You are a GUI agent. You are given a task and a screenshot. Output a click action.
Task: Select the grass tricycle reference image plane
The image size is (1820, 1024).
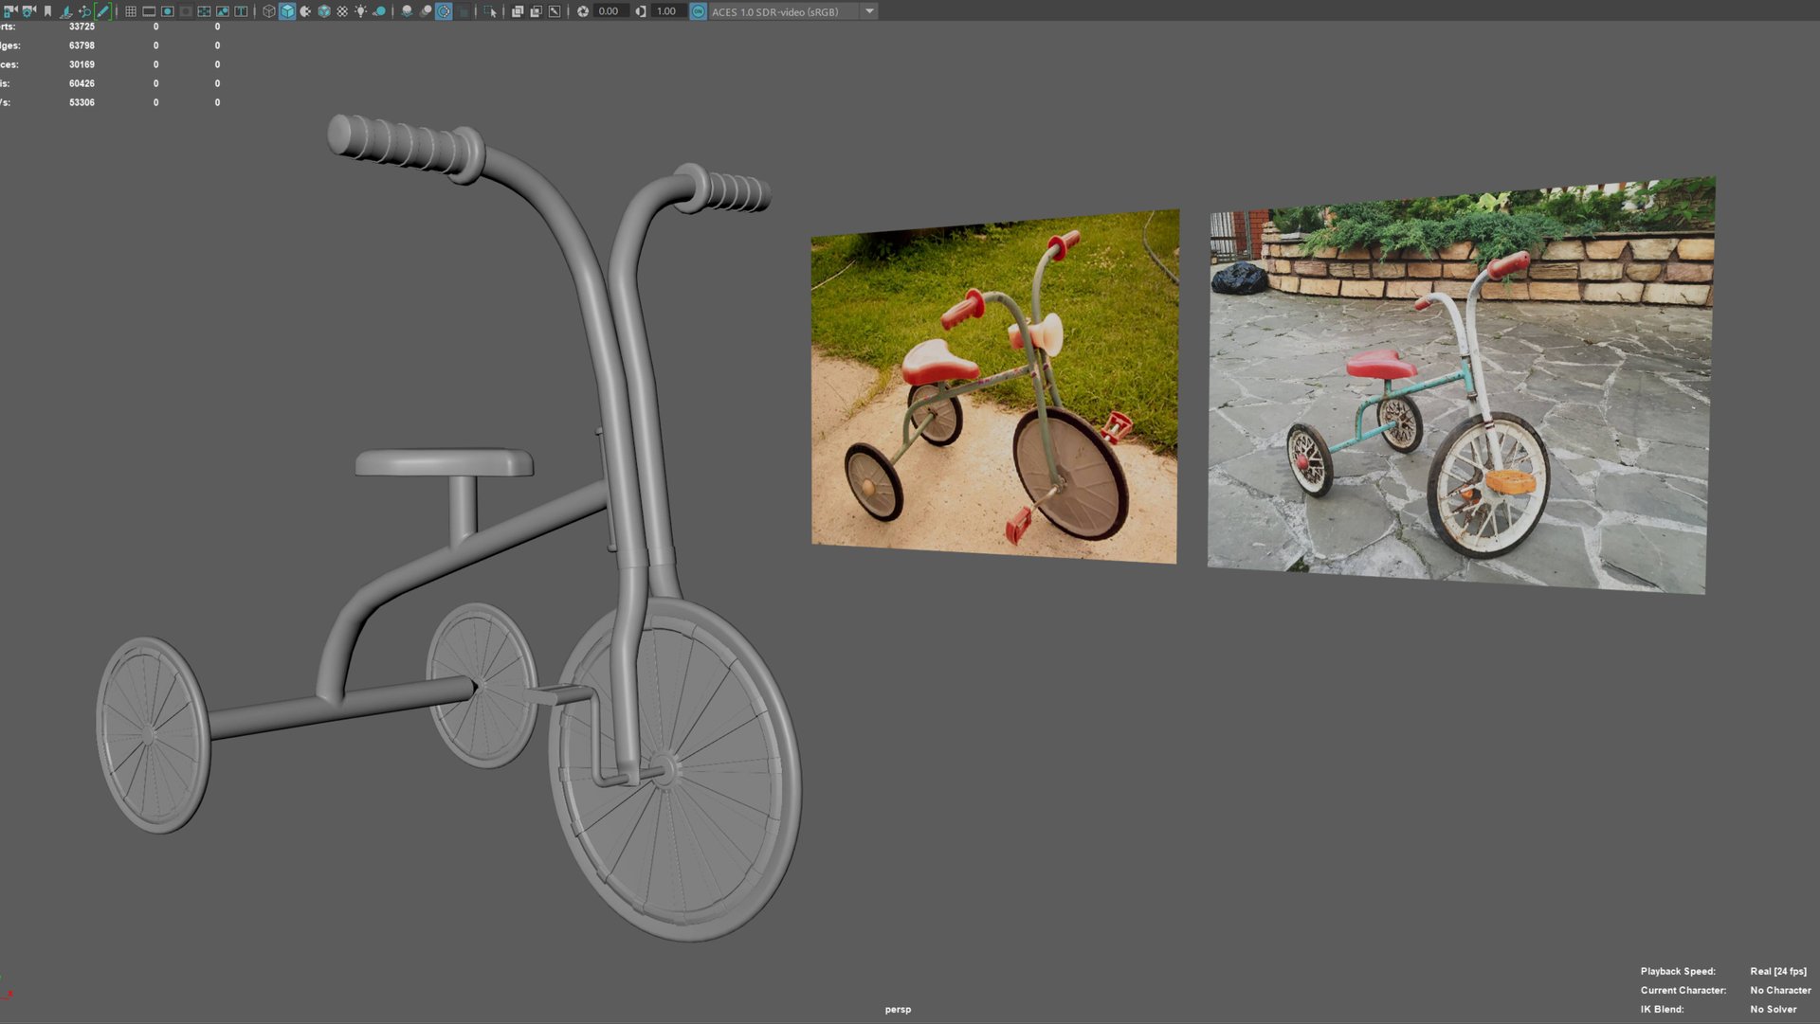point(993,388)
